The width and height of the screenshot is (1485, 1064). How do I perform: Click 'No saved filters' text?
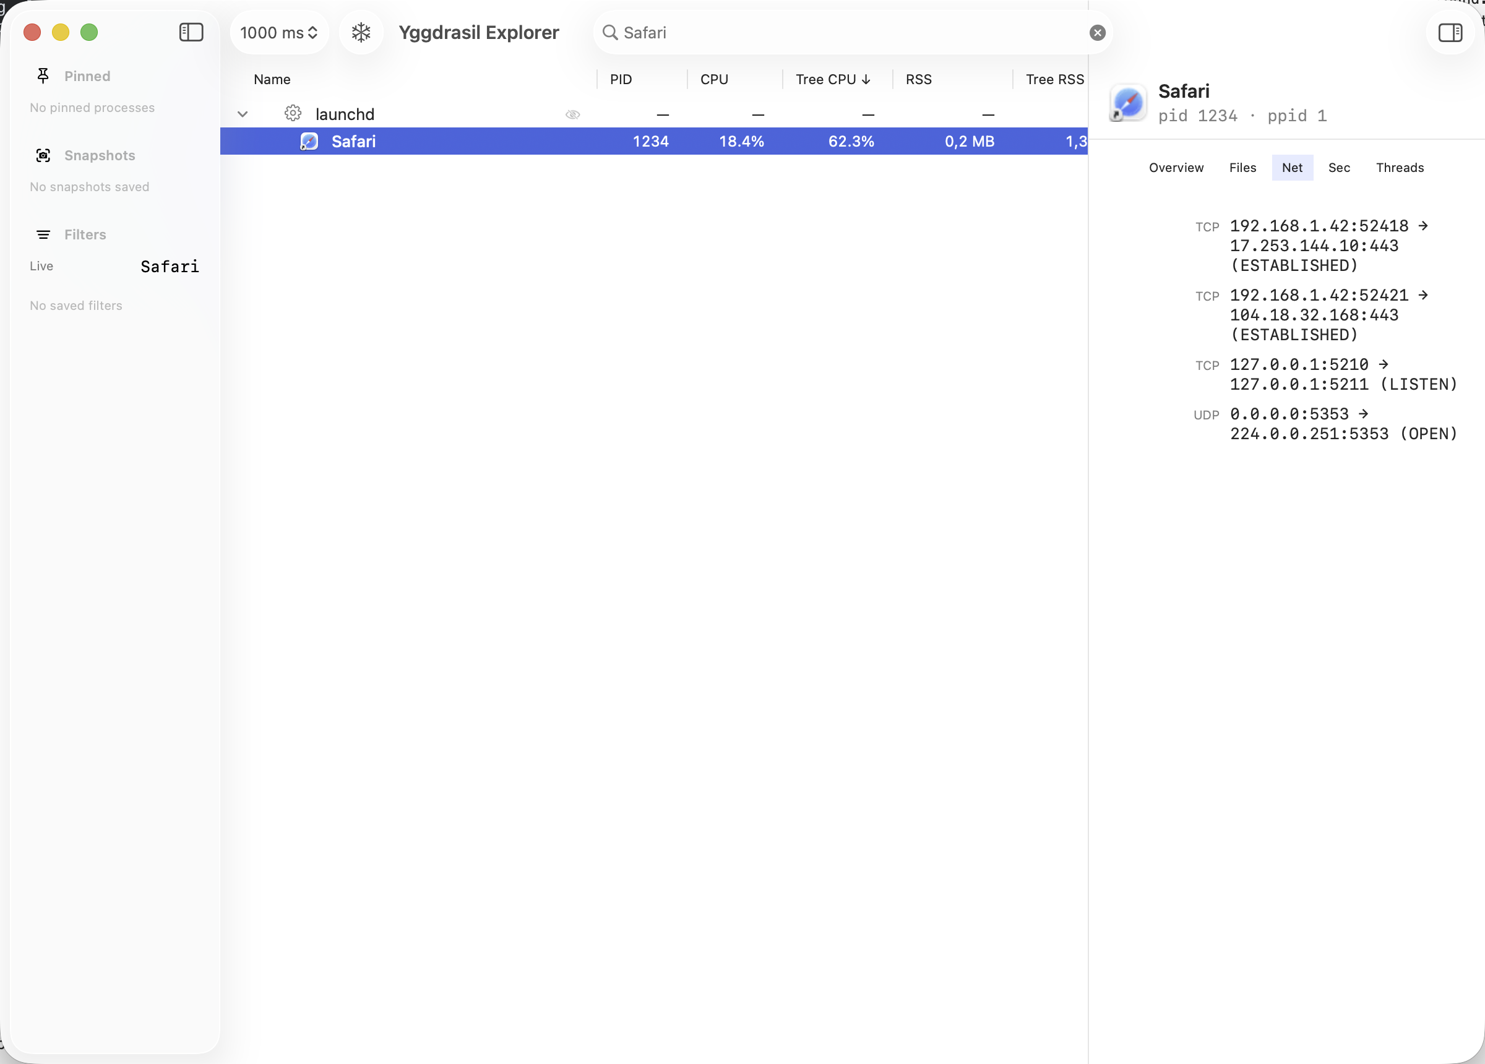76,305
